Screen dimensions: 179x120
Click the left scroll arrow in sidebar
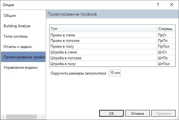pos(4,117)
